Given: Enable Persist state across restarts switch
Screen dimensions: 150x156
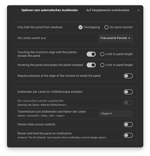Looking at the screenshot, I should (128, 124).
